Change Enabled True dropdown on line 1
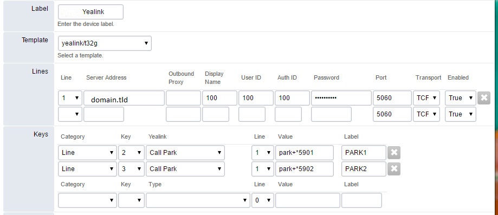The height and width of the screenshot is (215, 498). pyautogui.click(x=460, y=98)
